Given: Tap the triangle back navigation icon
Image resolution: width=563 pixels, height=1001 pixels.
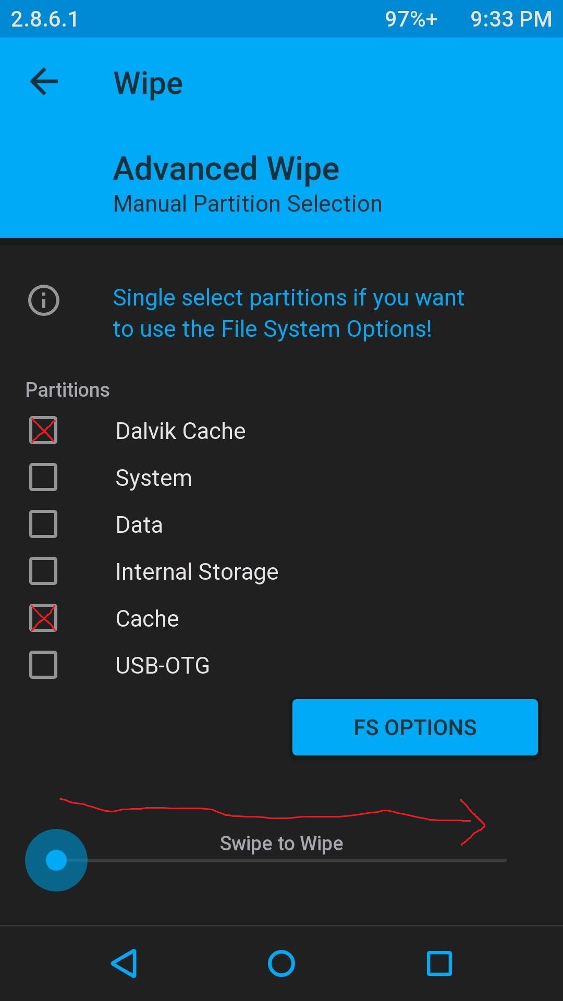Looking at the screenshot, I should [x=125, y=963].
